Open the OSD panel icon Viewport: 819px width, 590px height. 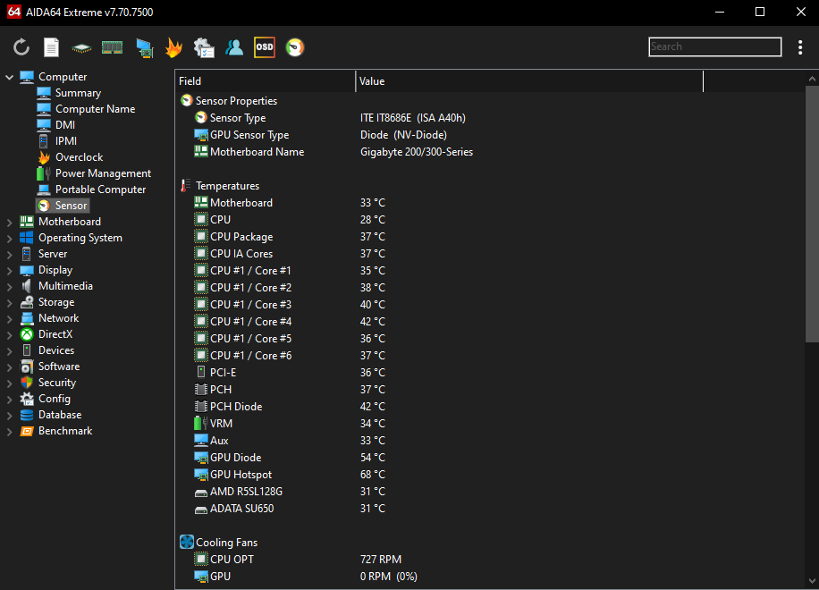(265, 47)
